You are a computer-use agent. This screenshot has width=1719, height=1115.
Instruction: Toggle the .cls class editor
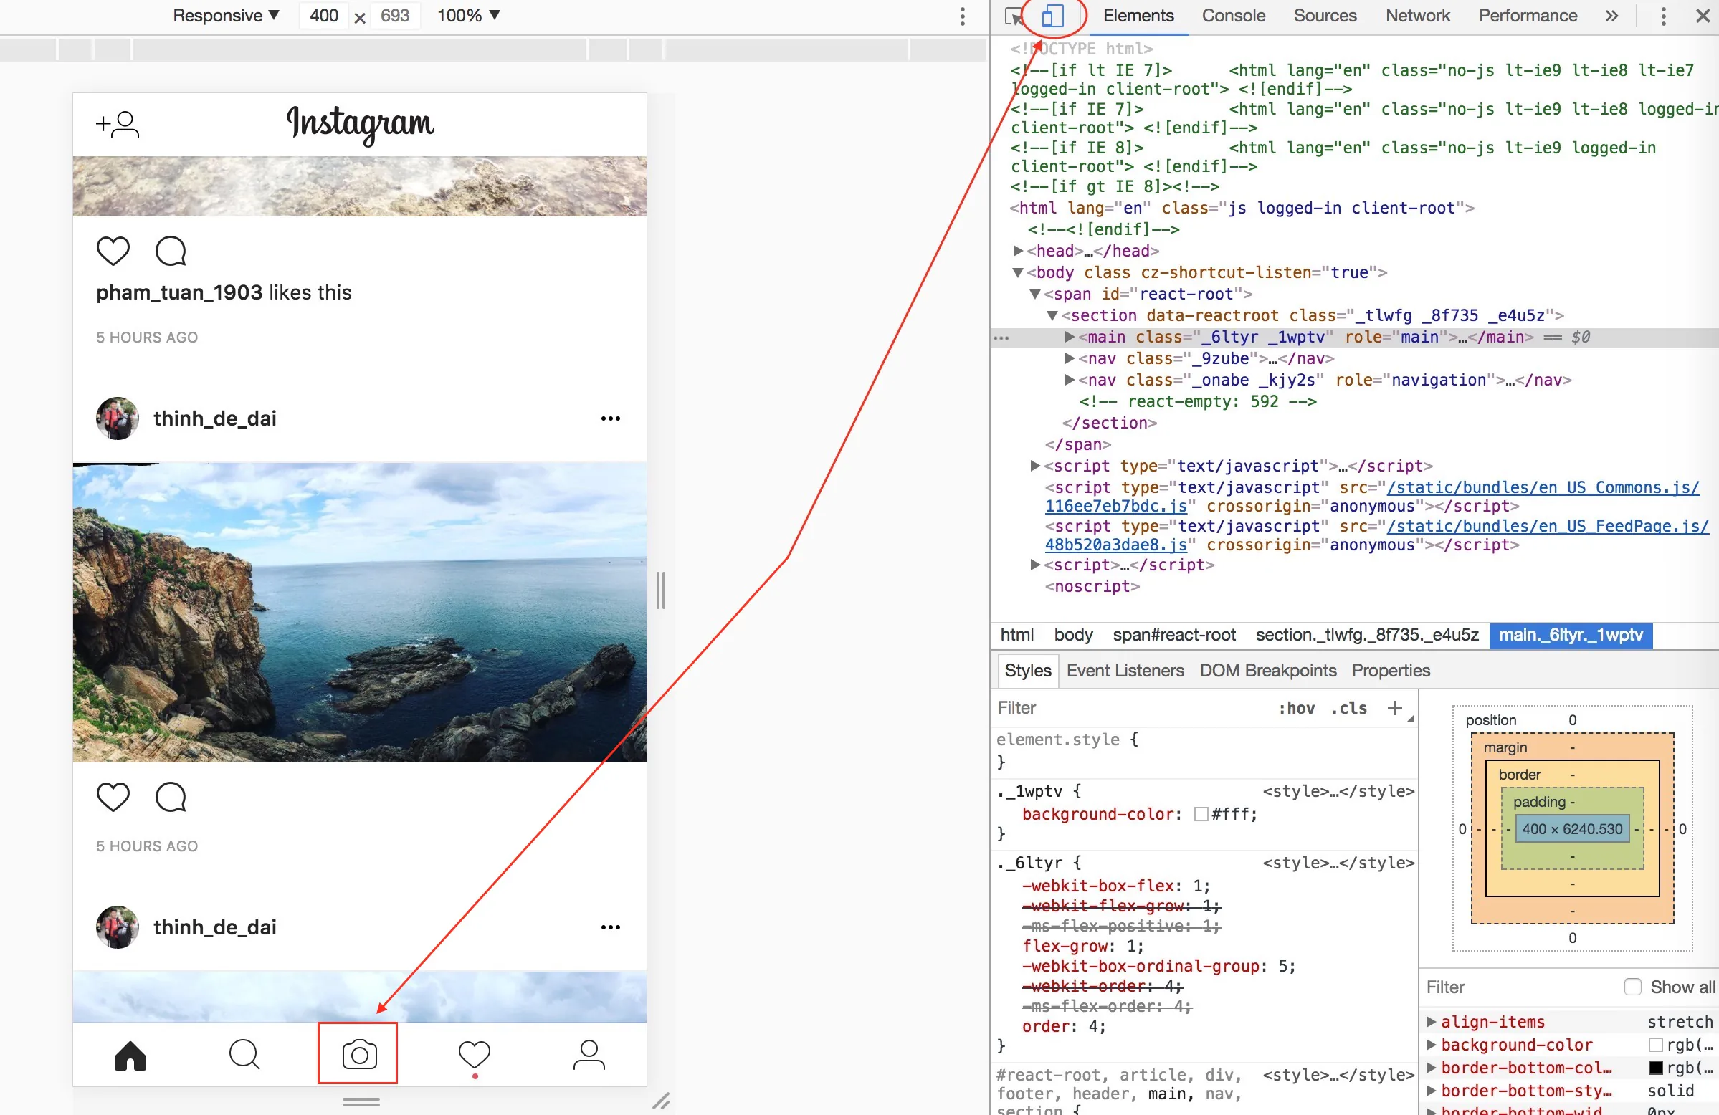(1348, 708)
